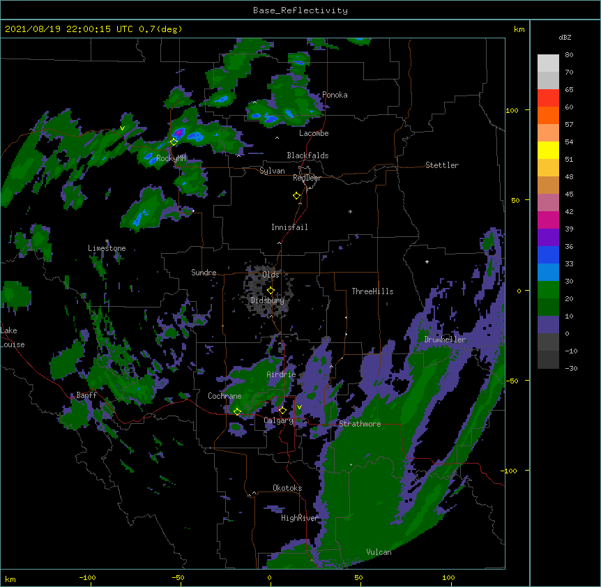Select the 2021/08/19 22:00:15 UTC timestamp
This screenshot has width=601, height=587.
69,29
